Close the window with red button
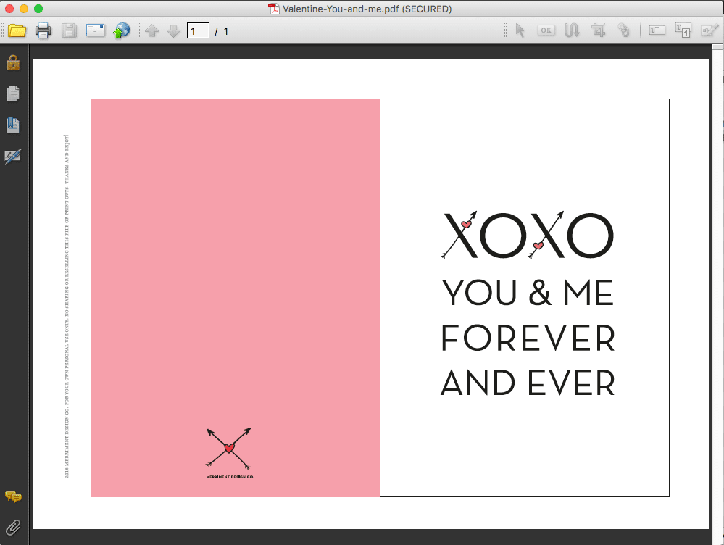 coord(10,9)
